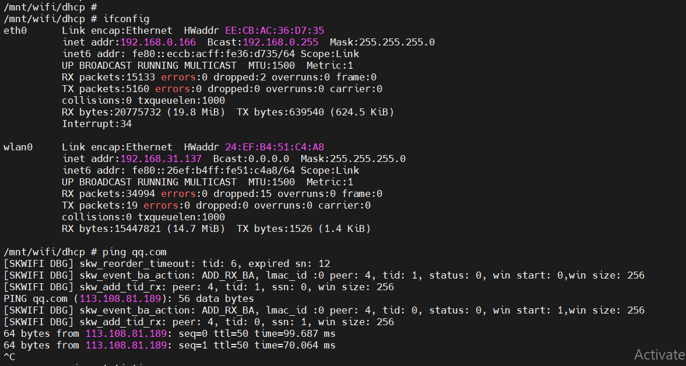Click the eth0 Interrupt:34 text

point(97,124)
